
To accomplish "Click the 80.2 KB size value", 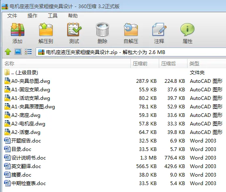I will 148,98.
